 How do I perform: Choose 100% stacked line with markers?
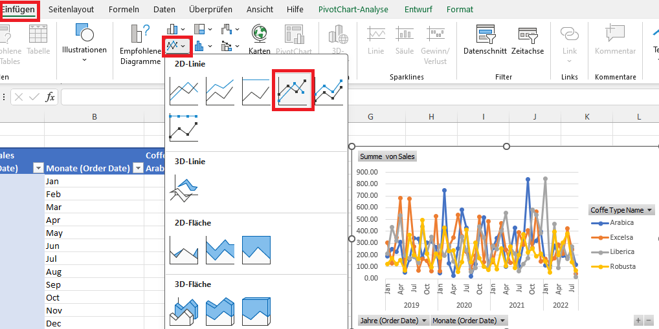[x=184, y=127]
